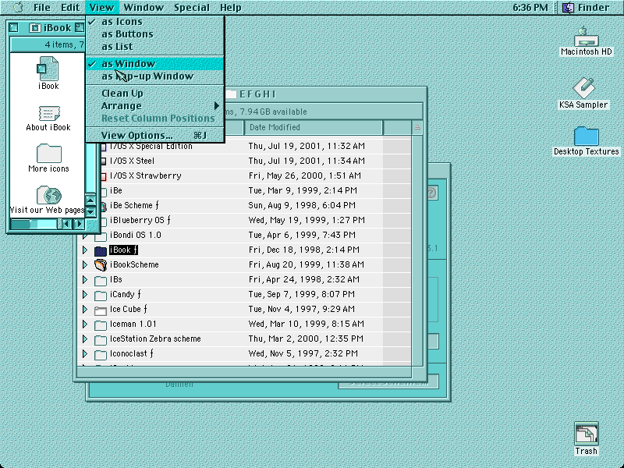Screen dimensions: 624x468
Task: Click the IBs folder icon in list
Action: point(101,280)
